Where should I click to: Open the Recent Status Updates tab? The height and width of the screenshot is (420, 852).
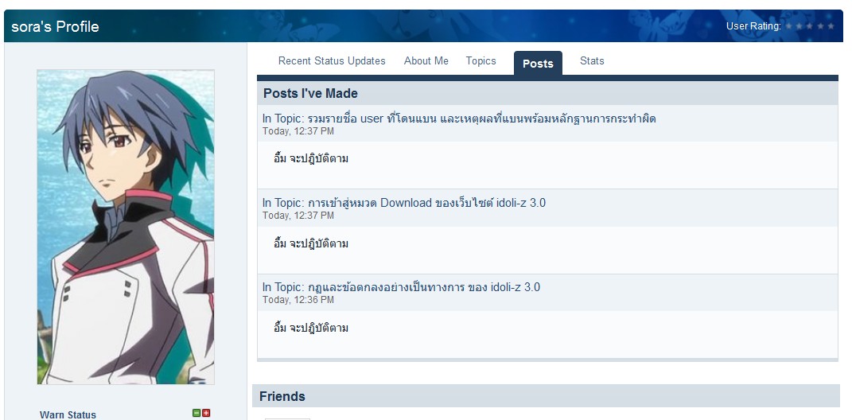tap(332, 61)
